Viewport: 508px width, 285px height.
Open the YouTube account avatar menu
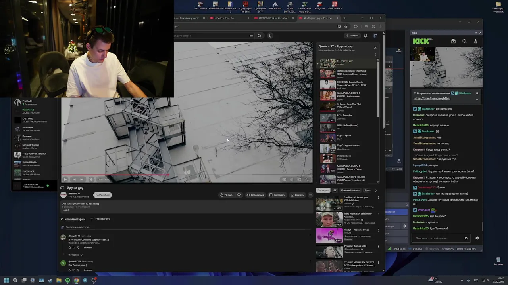[375, 36]
